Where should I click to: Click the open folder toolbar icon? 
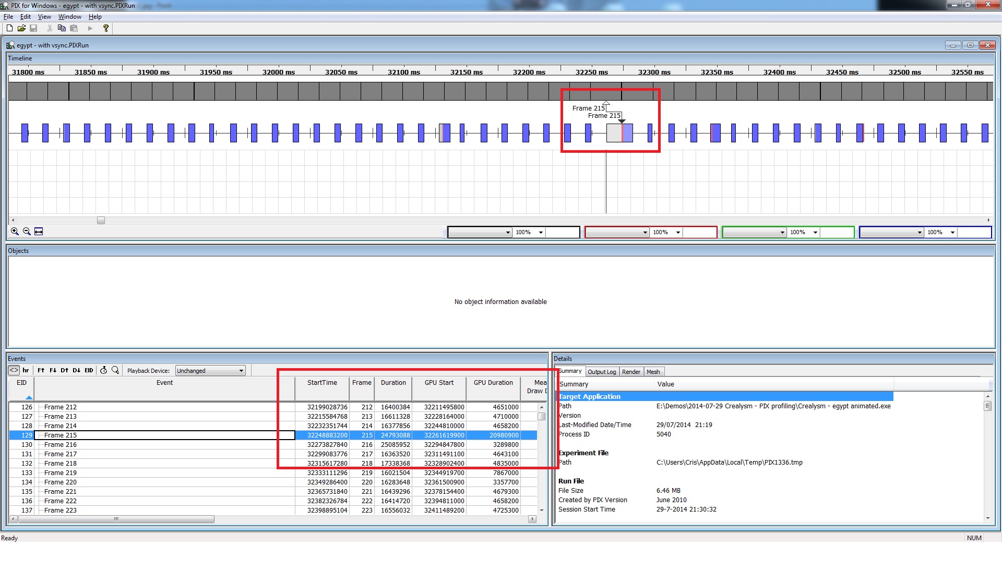point(21,28)
